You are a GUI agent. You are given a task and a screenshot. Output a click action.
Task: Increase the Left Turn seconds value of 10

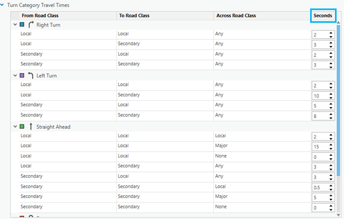[331, 93]
